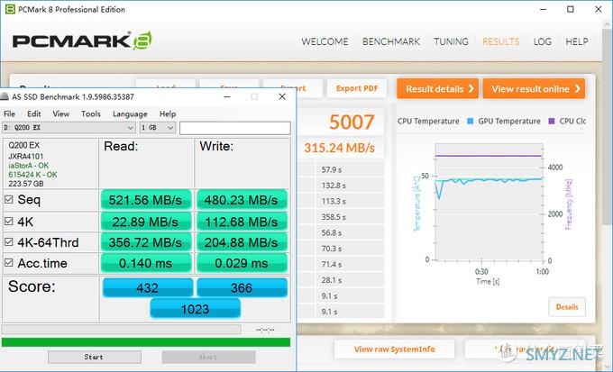The image size is (613, 372).
Task: Click Seq read value 521.56 MB/s
Action: (145, 200)
